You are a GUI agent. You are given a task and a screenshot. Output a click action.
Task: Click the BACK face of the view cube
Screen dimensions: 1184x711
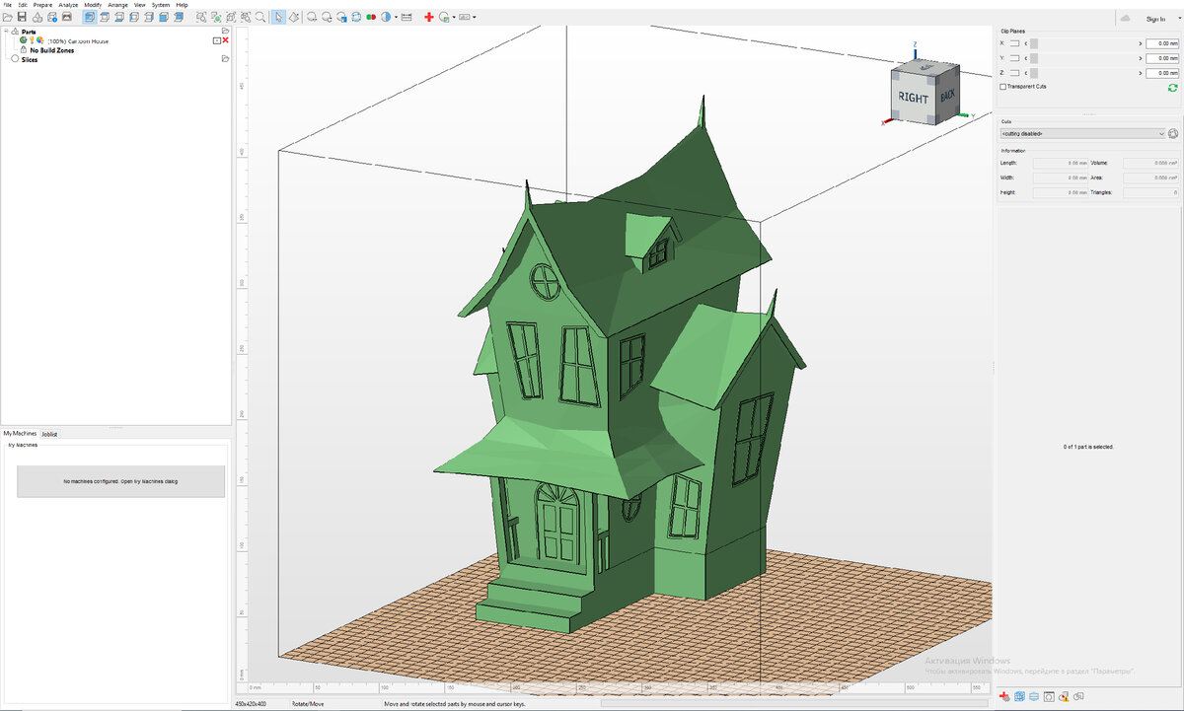tap(946, 96)
